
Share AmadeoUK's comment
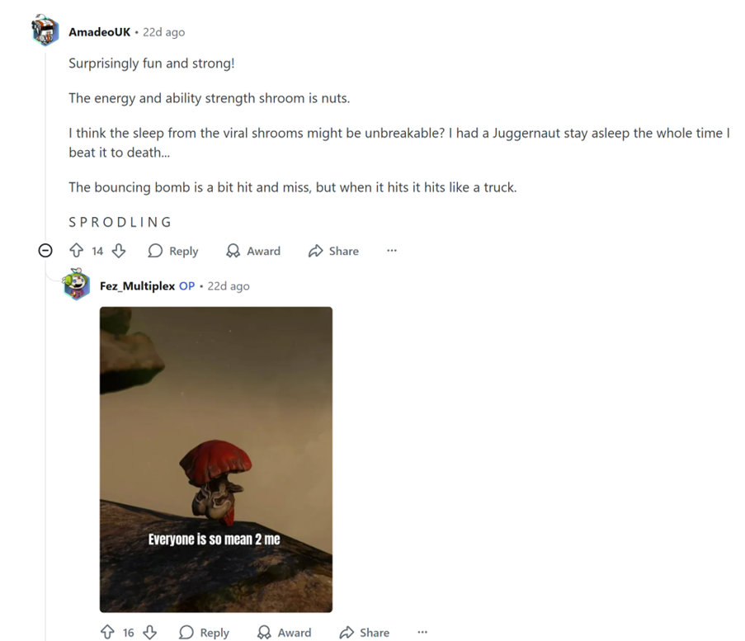333,251
